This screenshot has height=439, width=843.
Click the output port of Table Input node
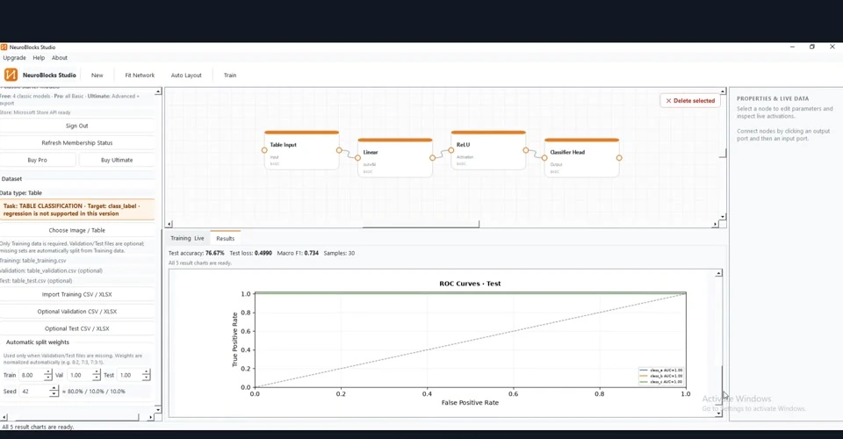click(x=339, y=150)
